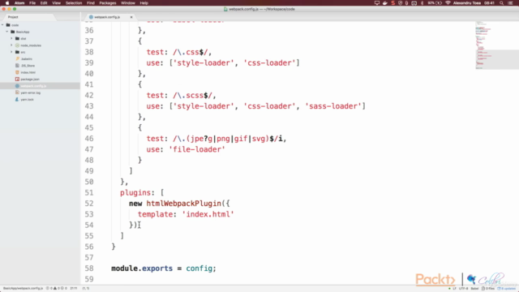Click the display mirroring menu bar icon
The height and width of the screenshot is (292, 519).
pos(376,3)
